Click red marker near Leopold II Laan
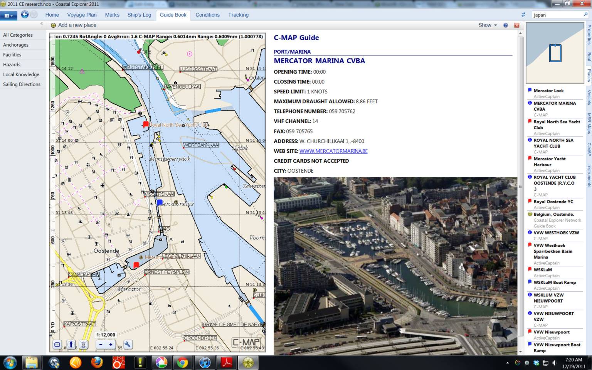Image resolution: width=592 pixels, height=370 pixels. [x=136, y=265]
